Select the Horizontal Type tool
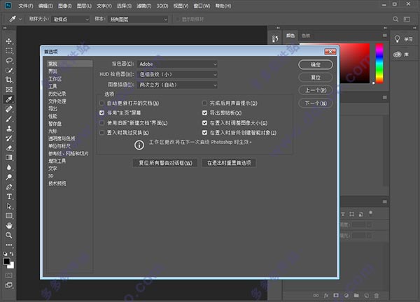Image resolution: width=420 pixels, height=302 pixels. coord(9,196)
